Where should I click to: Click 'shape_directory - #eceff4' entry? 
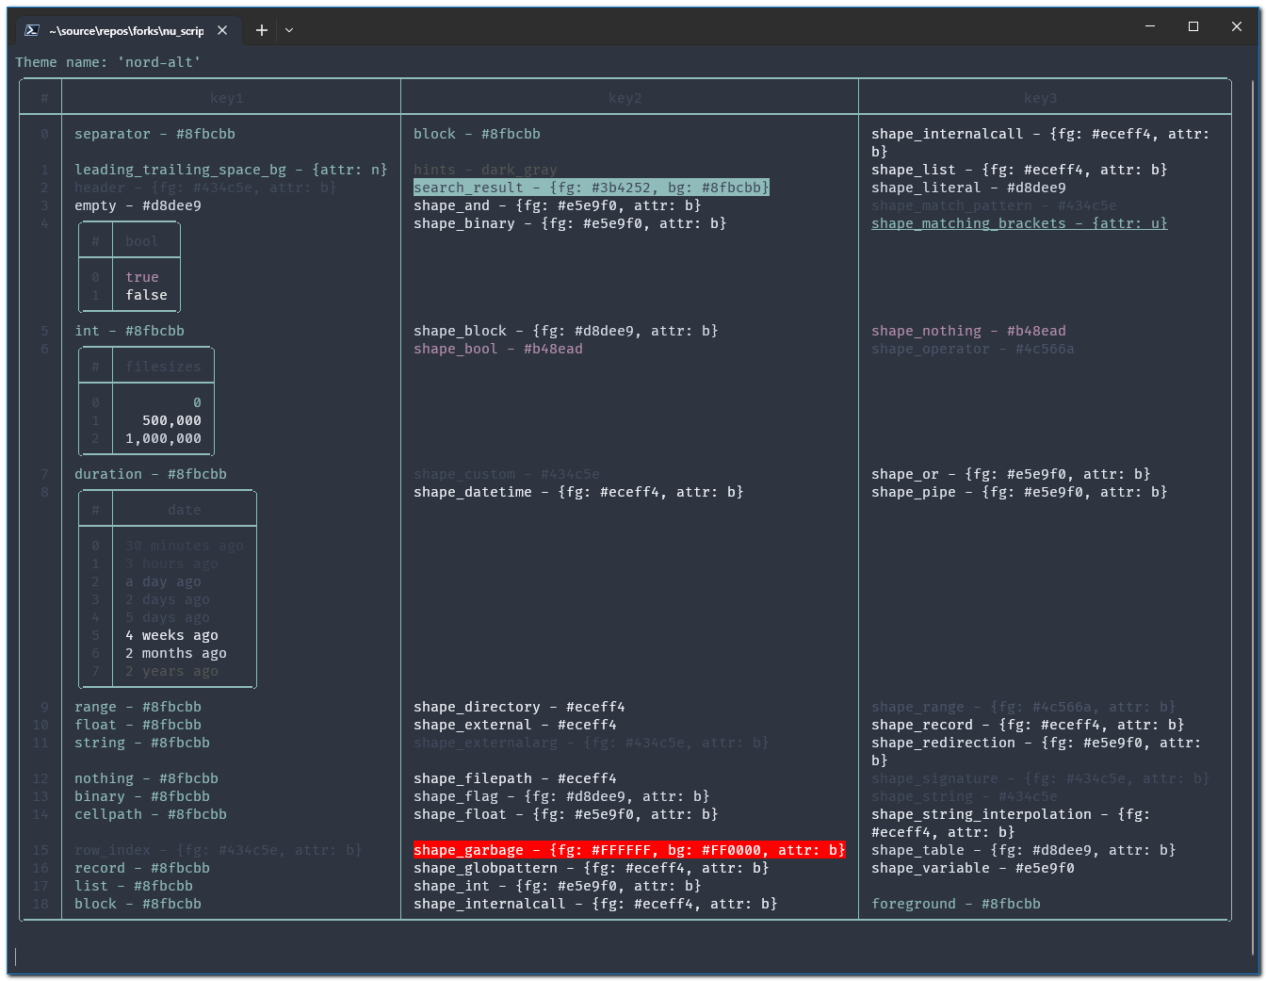click(520, 707)
